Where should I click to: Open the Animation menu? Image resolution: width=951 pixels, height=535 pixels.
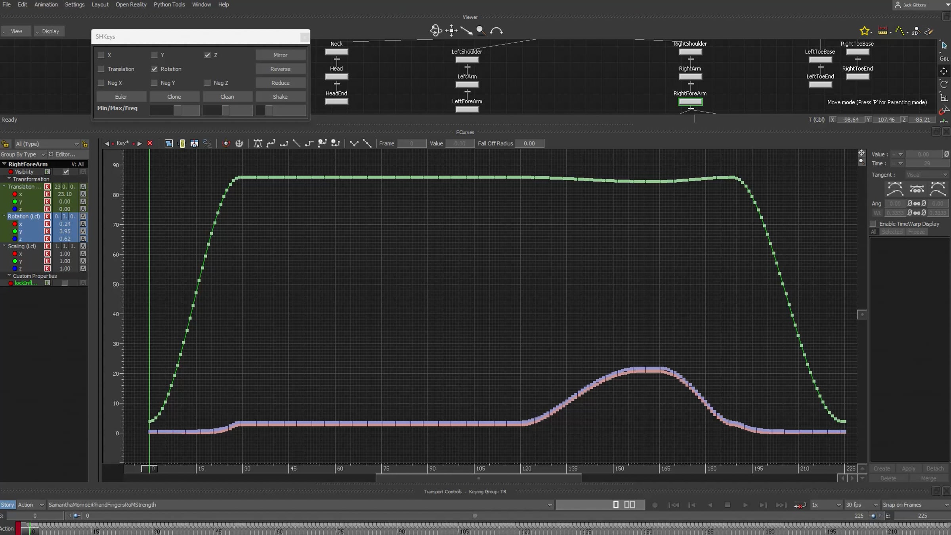coord(46,4)
